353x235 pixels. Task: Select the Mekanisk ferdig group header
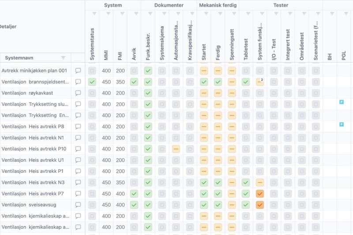coord(218,5)
